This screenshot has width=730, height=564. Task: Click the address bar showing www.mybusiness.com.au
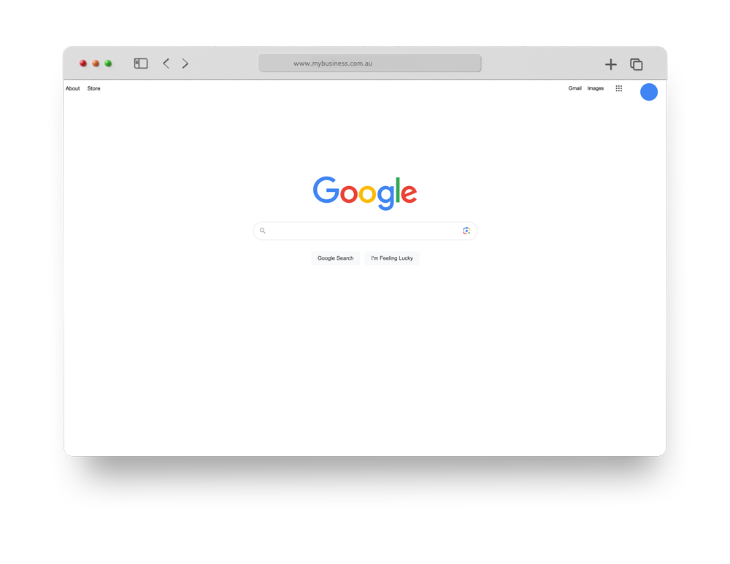[369, 63]
